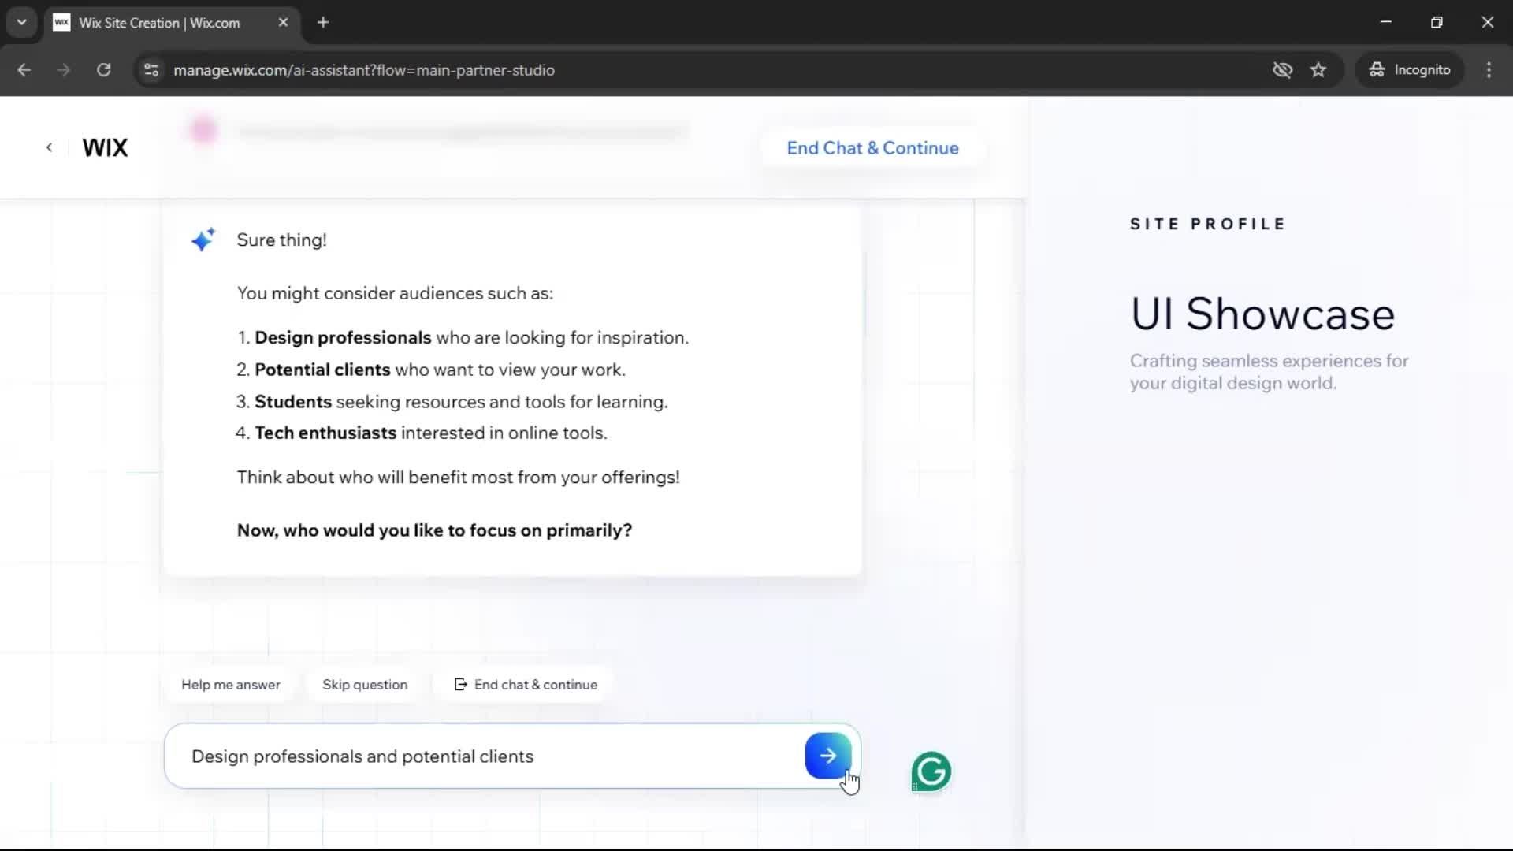
Task: Open the Grammarly widget
Action: pyautogui.click(x=931, y=771)
